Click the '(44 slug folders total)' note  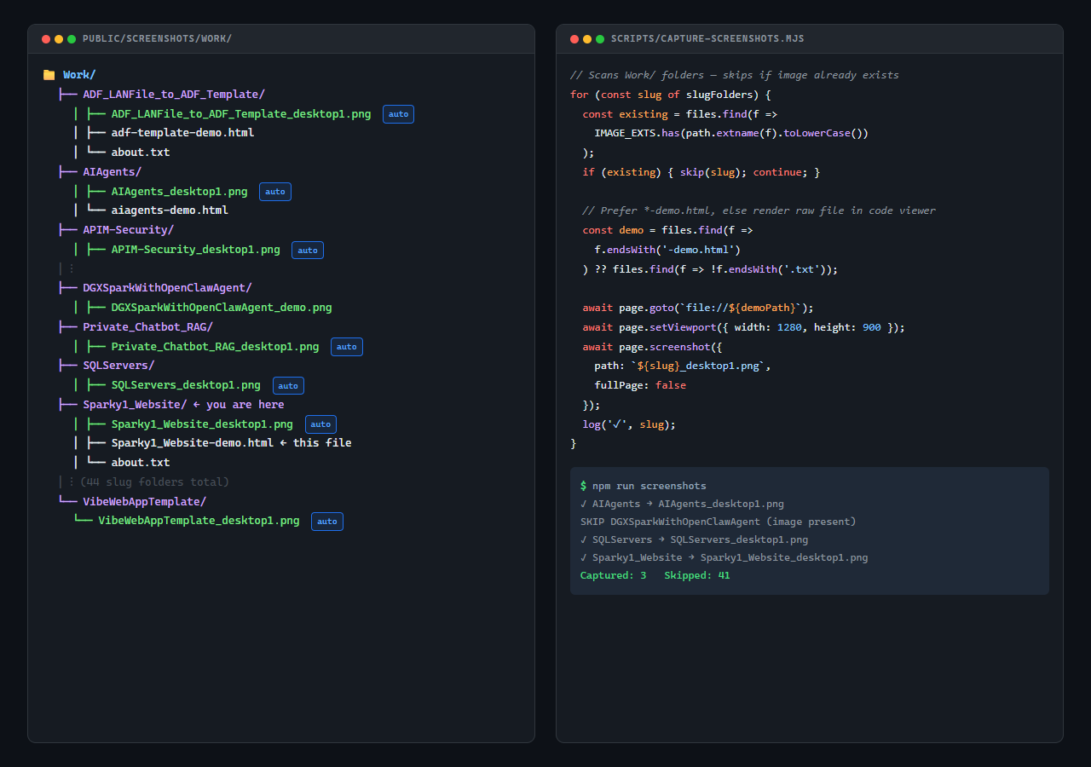click(x=154, y=482)
